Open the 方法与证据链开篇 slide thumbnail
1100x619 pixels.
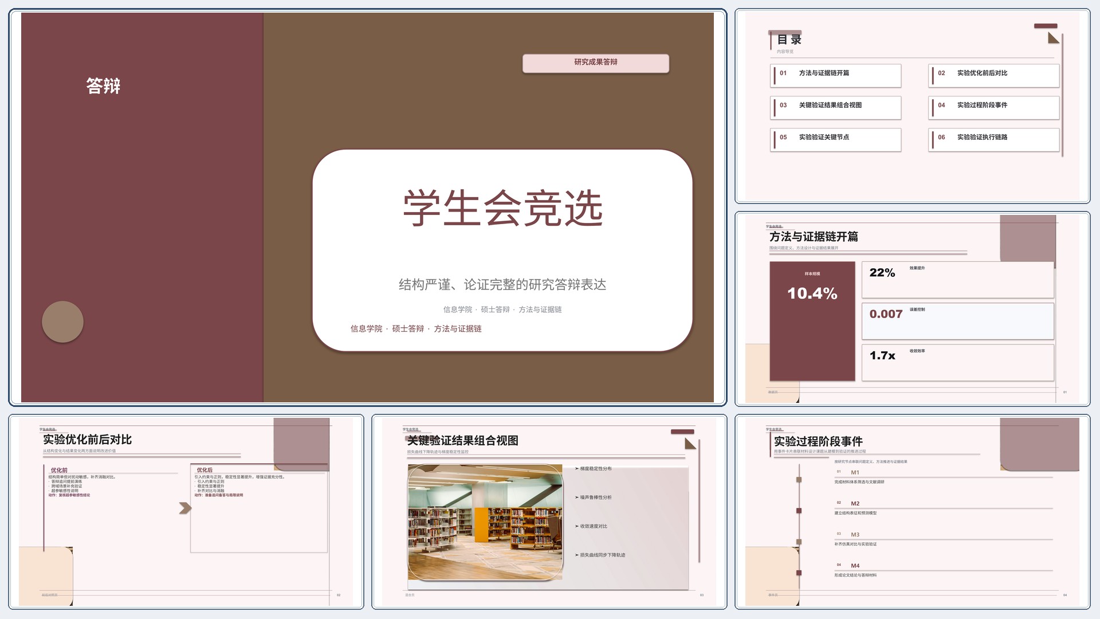pyautogui.click(x=912, y=309)
